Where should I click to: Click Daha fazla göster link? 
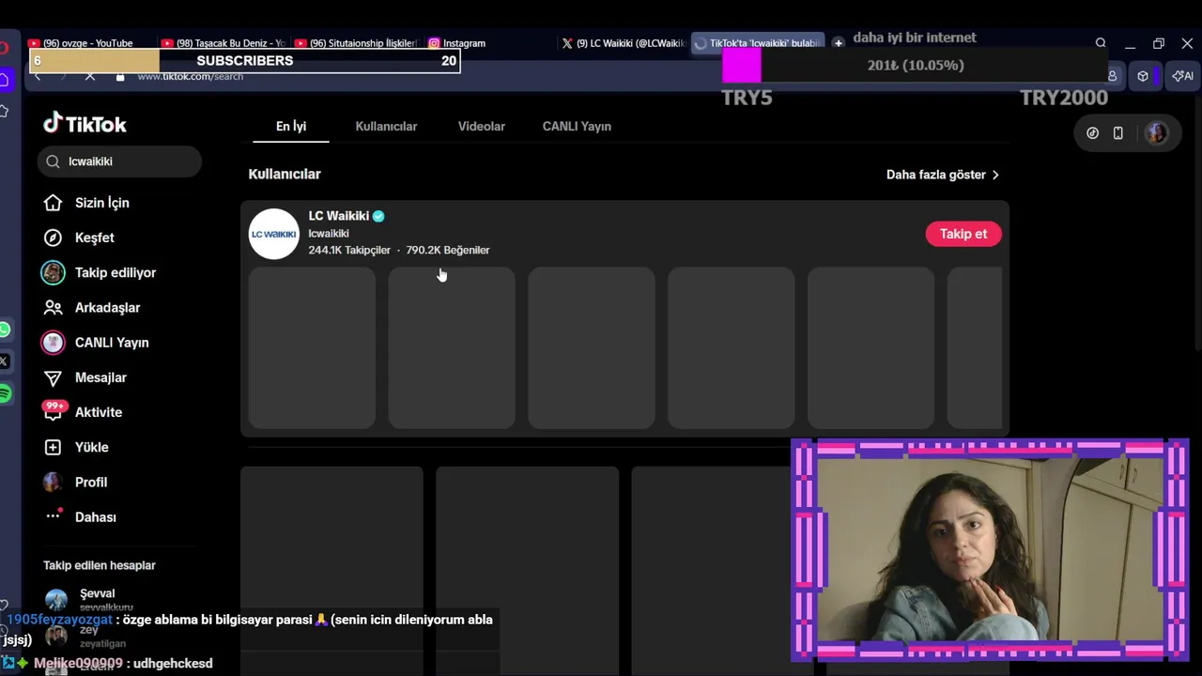point(942,175)
